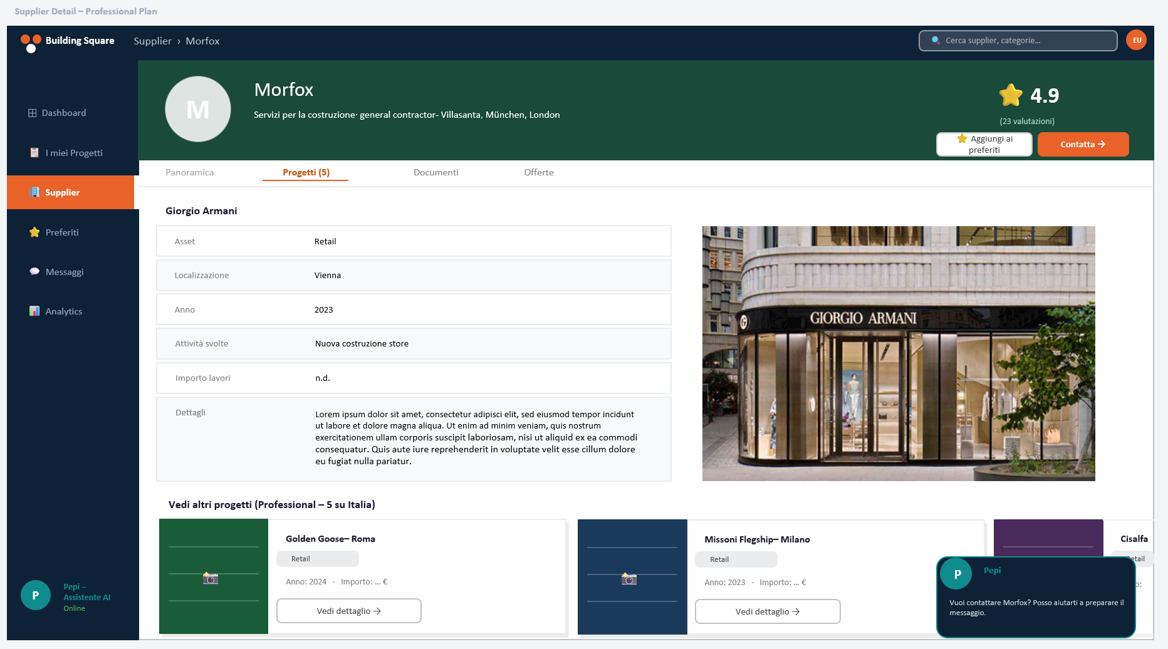This screenshot has height=649, width=1168.
Task: Open the Documenti tab
Action: tap(436, 172)
